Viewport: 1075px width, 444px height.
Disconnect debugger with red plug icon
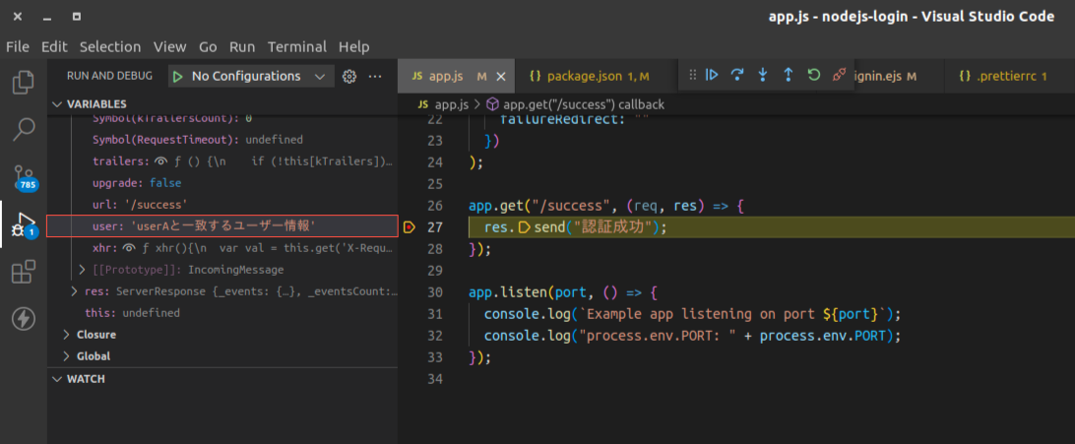pos(839,75)
